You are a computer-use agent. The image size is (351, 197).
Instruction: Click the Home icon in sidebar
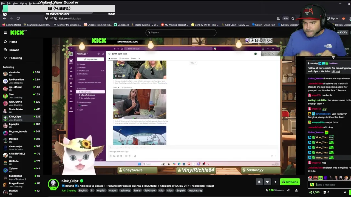pos(5,42)
